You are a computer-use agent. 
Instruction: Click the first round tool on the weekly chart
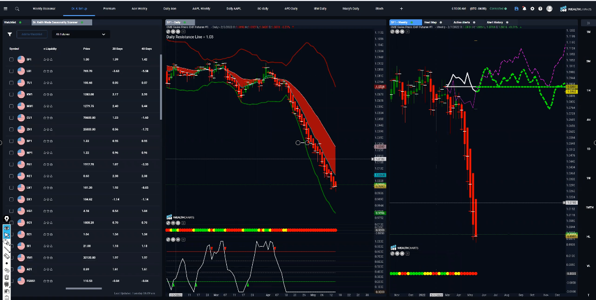click(x=393, y=32)
